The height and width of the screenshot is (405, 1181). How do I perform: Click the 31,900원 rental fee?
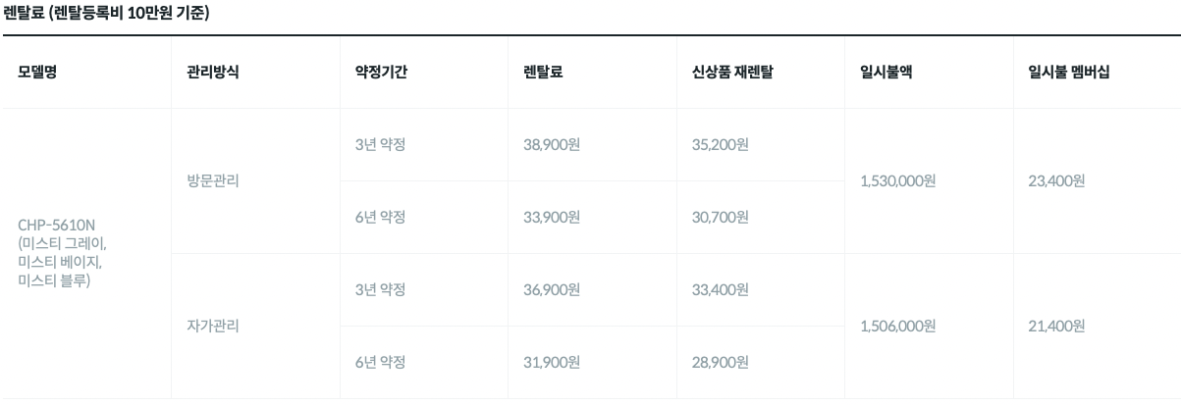(552, 362)
